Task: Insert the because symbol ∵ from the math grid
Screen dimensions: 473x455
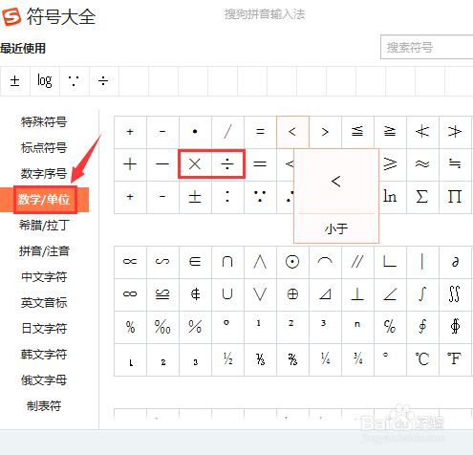Action: click(x=260, y=197)
